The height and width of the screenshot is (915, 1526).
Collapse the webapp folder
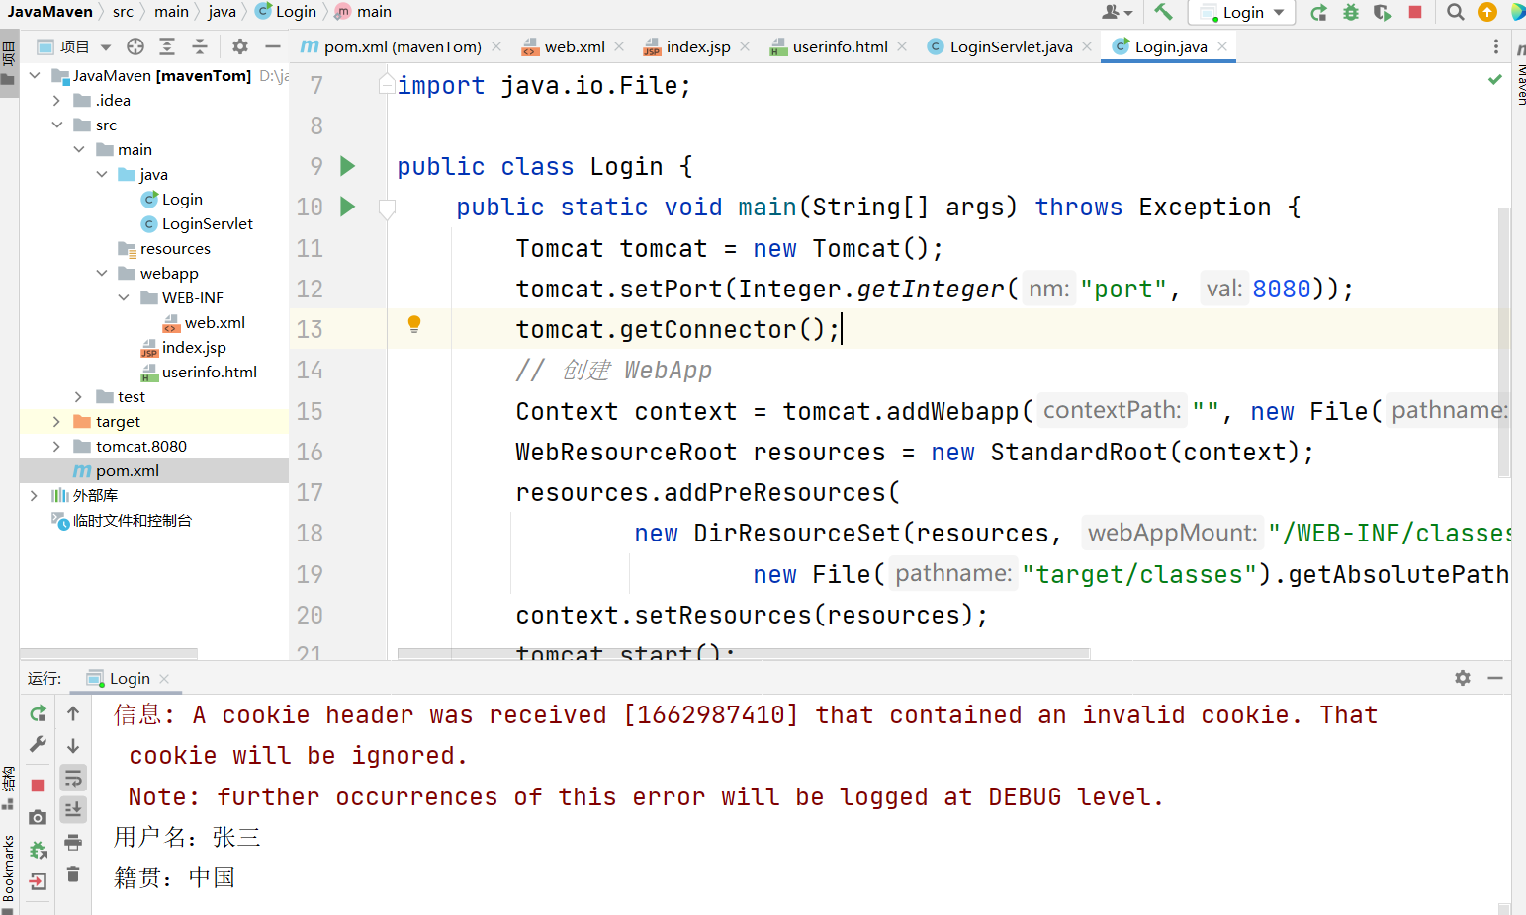point(102,274)
